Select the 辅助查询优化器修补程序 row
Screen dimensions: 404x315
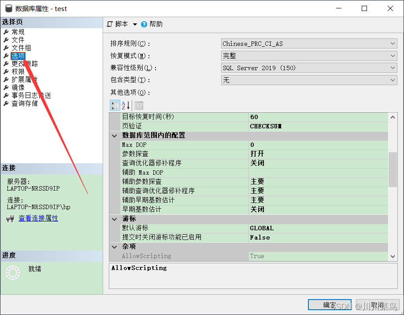pyautogui.click(x=254, y=191)
